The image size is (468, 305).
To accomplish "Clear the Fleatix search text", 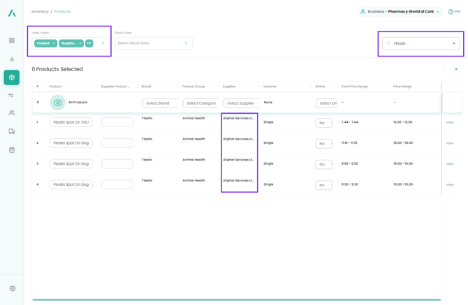I will (454, 43).
